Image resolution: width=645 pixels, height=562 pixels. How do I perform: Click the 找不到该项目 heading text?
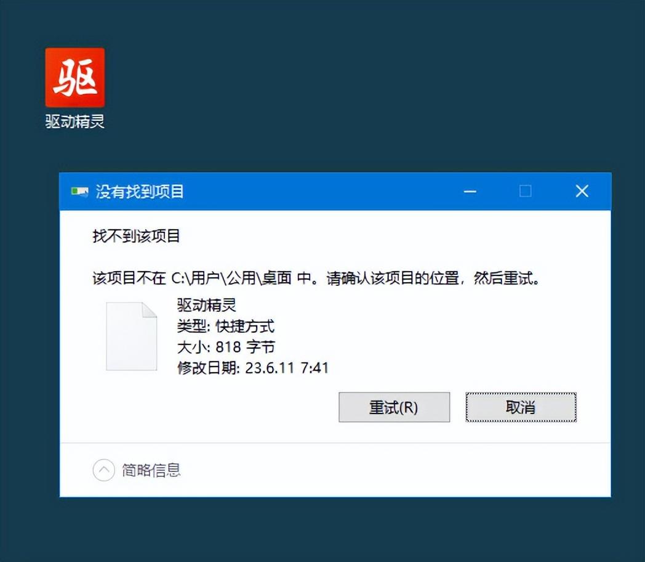tap(136, 237)
